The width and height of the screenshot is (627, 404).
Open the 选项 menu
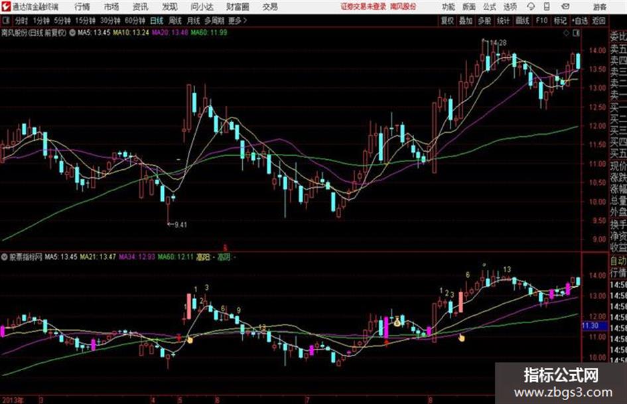[x=510, y=7]
